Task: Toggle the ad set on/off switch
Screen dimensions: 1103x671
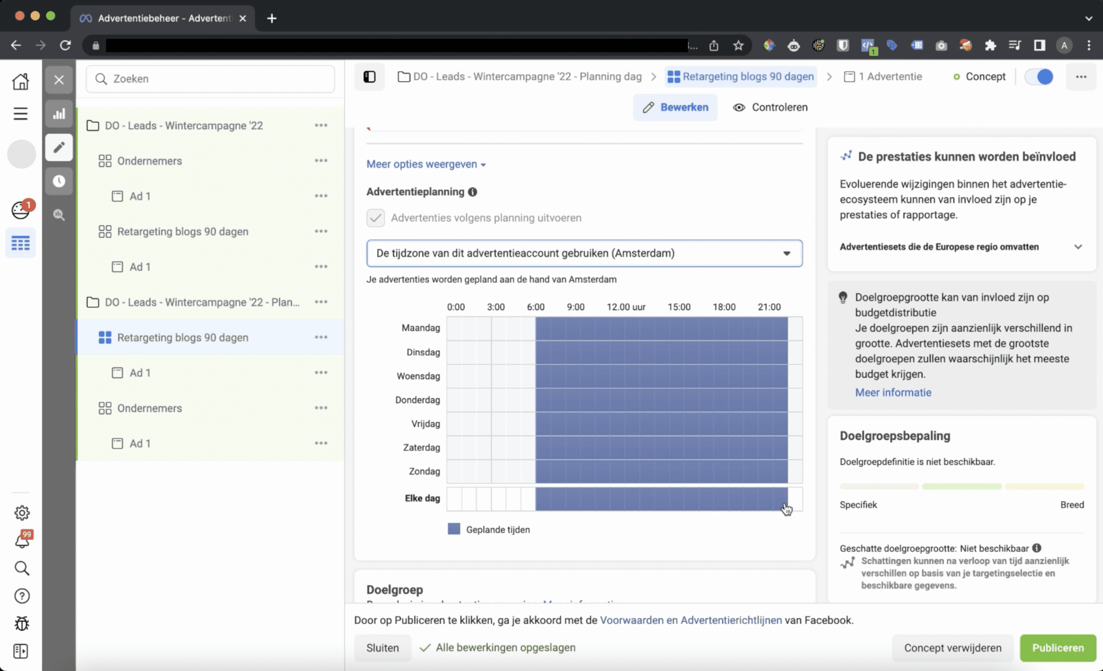Action: point(1039,76)
